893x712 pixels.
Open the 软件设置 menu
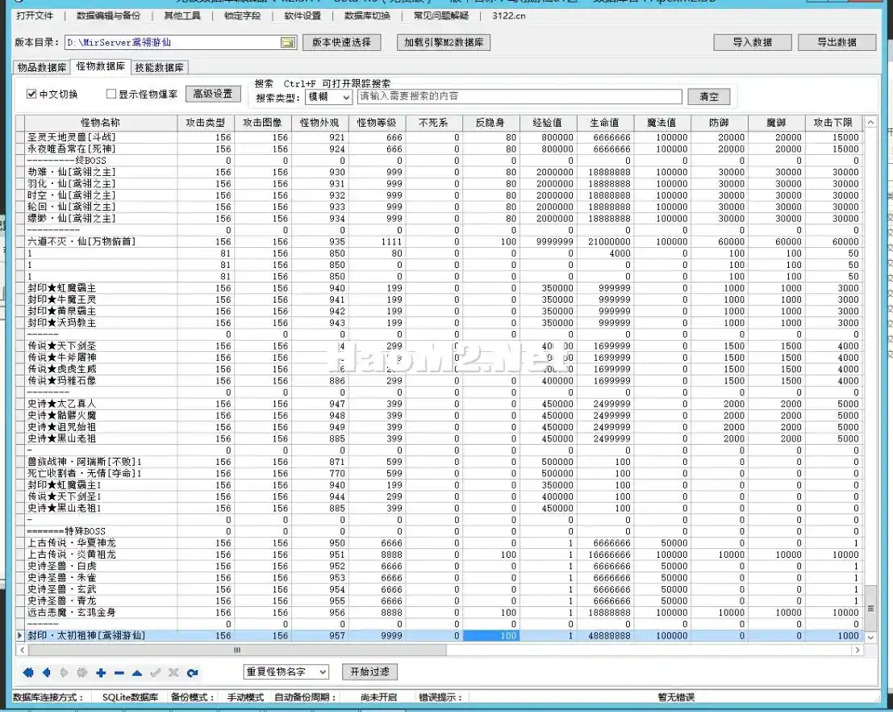click(303, 15)
